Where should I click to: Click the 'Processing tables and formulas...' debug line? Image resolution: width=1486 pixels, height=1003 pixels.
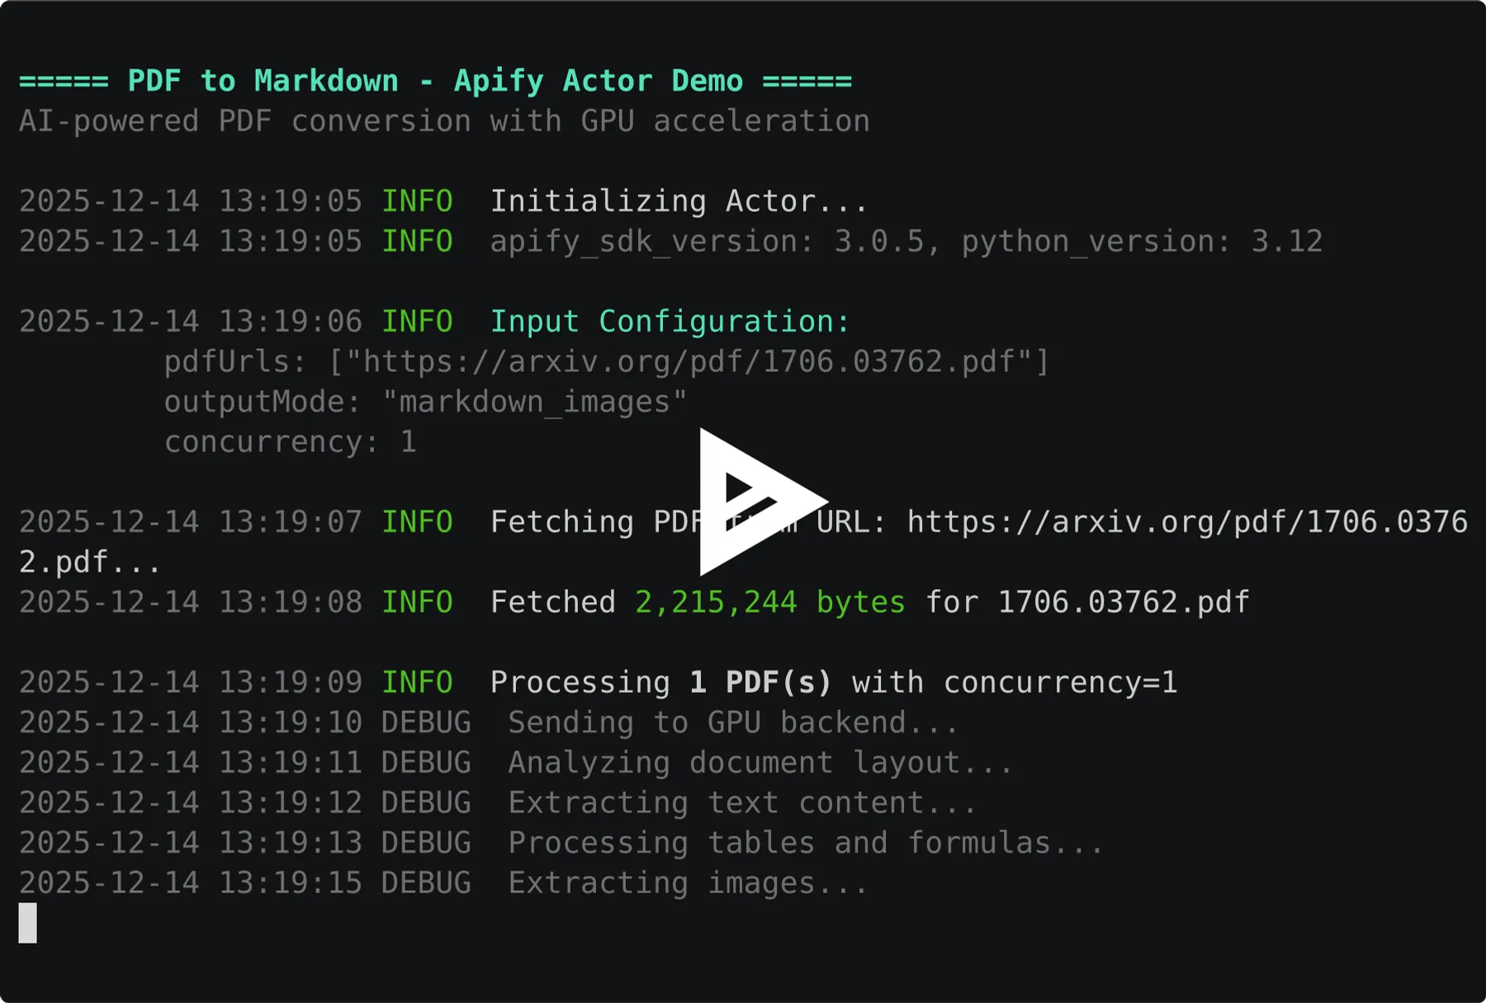[x=806, y=842]
